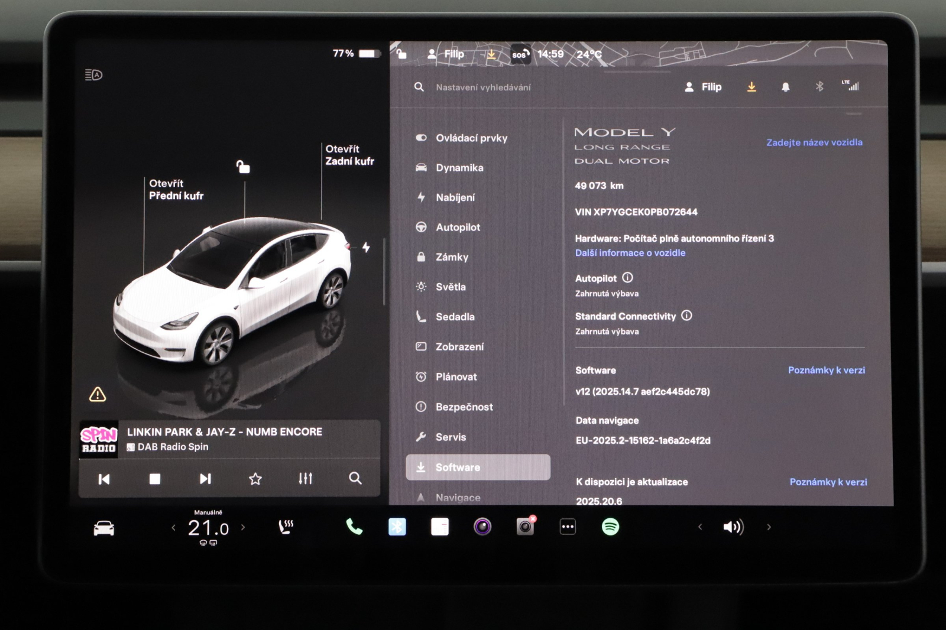This screenshot has height=630, width=946.
Task: Select the Software menu item
Action: click(x=478, y=467)
